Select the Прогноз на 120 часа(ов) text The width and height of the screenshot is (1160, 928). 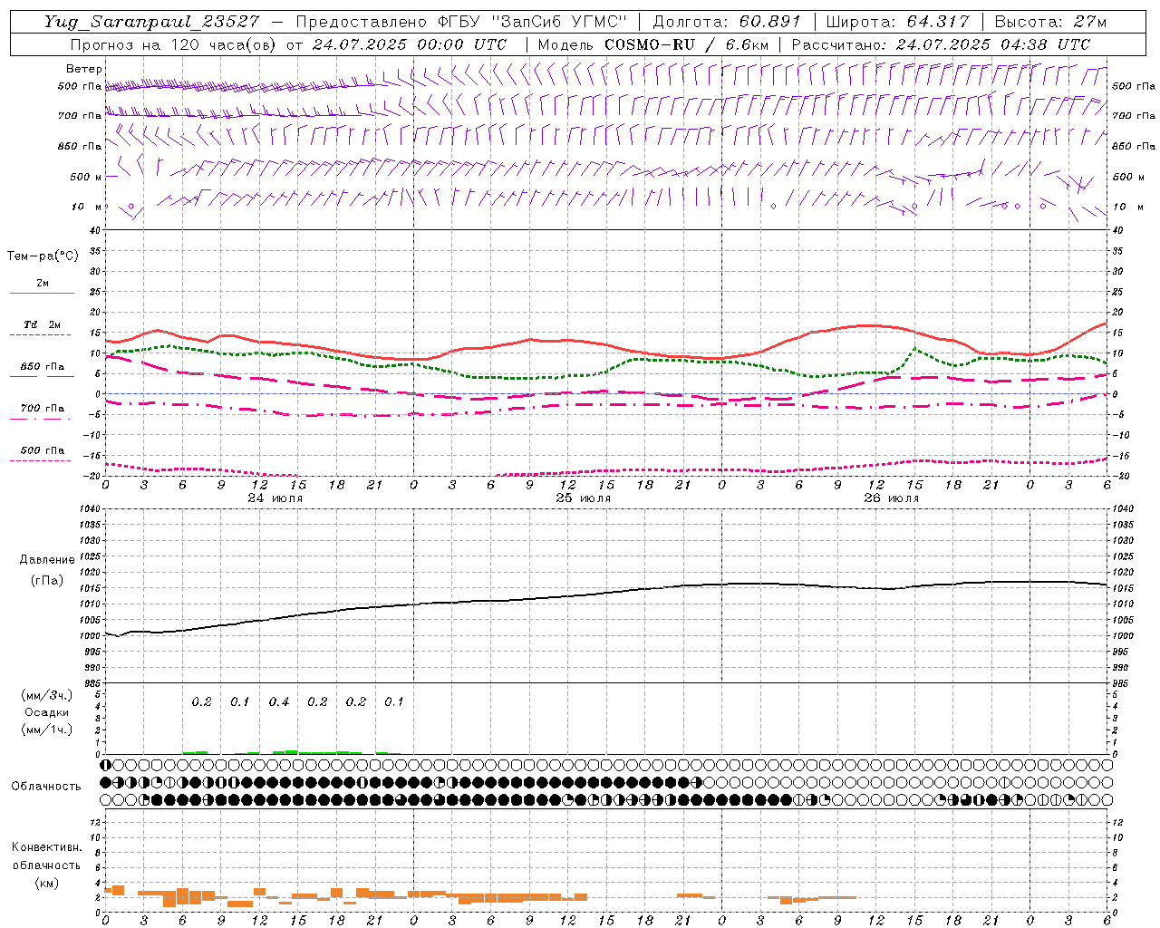174,44
